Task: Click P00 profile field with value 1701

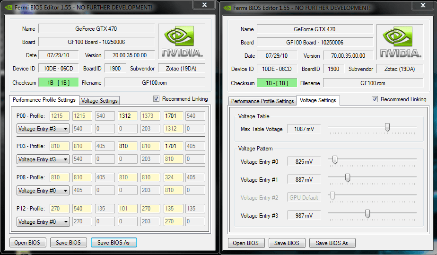Action: [x=174, y=115]
